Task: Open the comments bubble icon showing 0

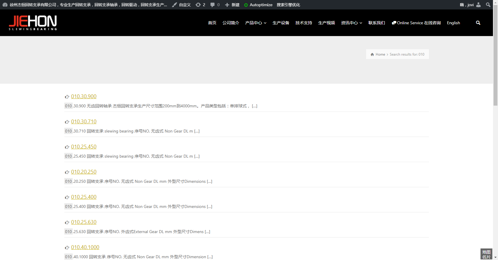Action: 213,5
